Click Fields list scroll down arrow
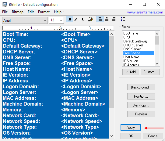 [x=157, y=64]
